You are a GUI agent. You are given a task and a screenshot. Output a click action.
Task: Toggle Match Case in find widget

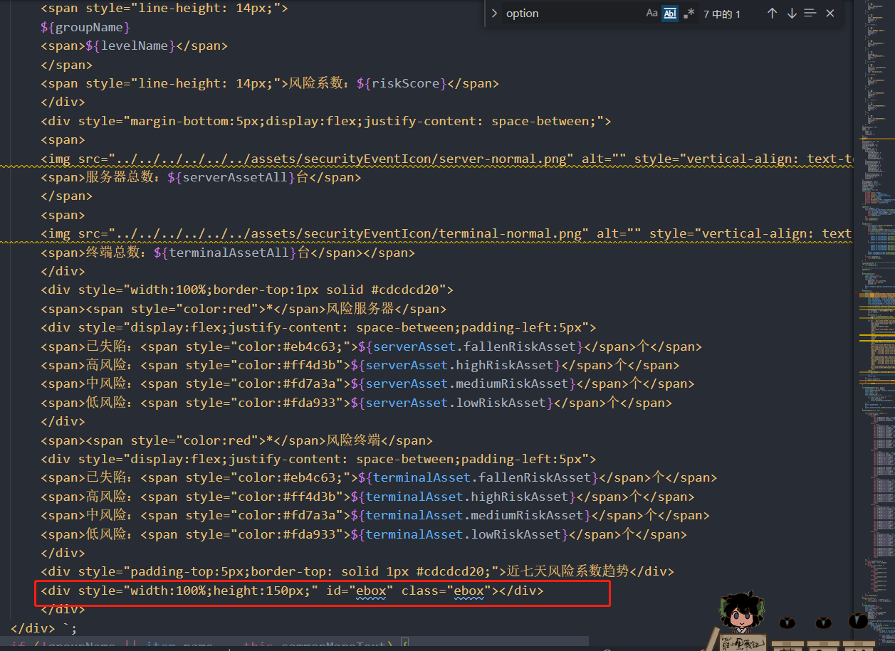point(652,14)
